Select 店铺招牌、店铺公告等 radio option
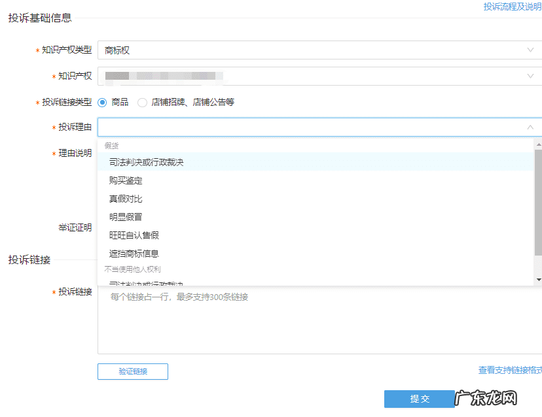Image resolution: width=542 pixels, height=417 pixels. 142,102
